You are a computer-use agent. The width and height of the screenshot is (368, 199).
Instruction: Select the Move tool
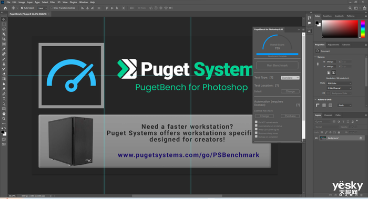(4, 19)
